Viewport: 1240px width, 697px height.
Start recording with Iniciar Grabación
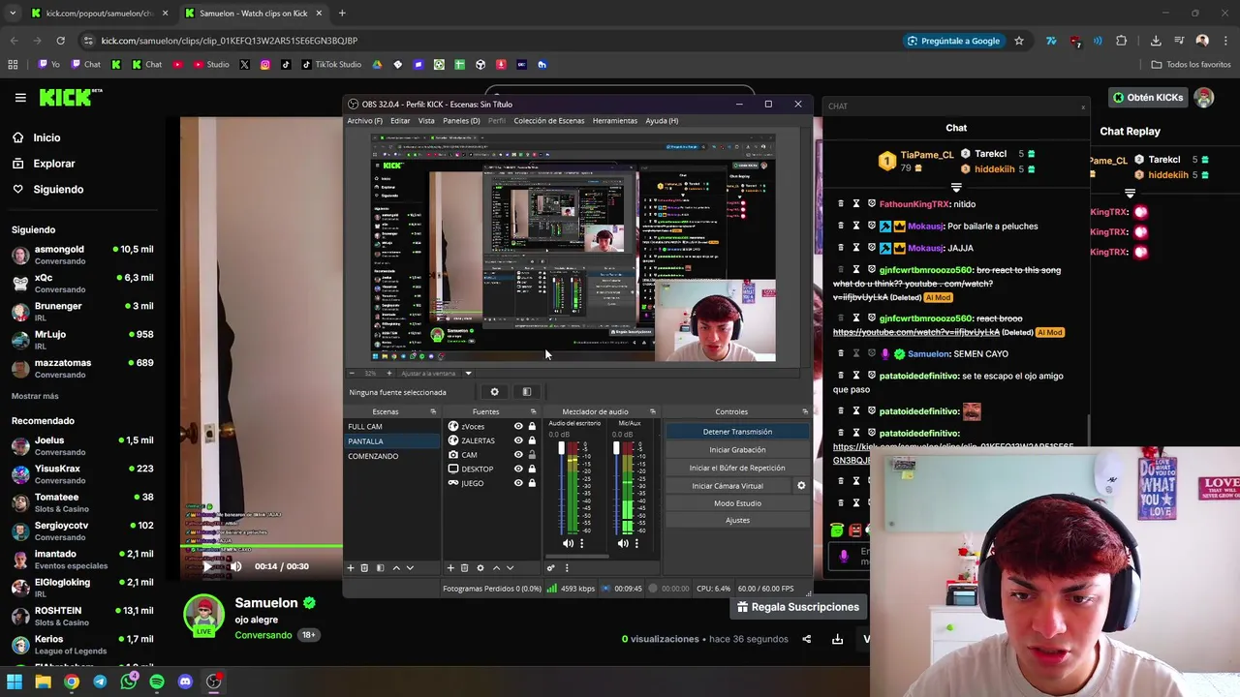tap(737, 450)
